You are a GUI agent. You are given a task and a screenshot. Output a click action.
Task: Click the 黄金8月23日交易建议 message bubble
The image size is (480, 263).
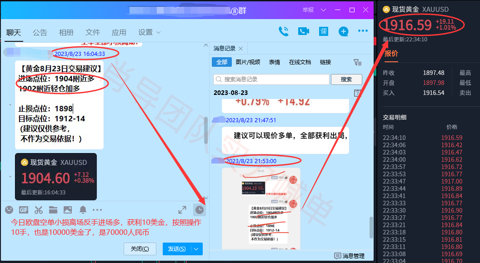point(60,104)
